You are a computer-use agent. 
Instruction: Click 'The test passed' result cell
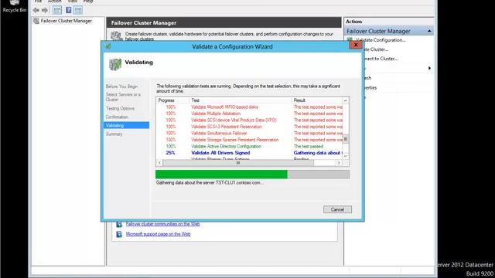point(309,146)
